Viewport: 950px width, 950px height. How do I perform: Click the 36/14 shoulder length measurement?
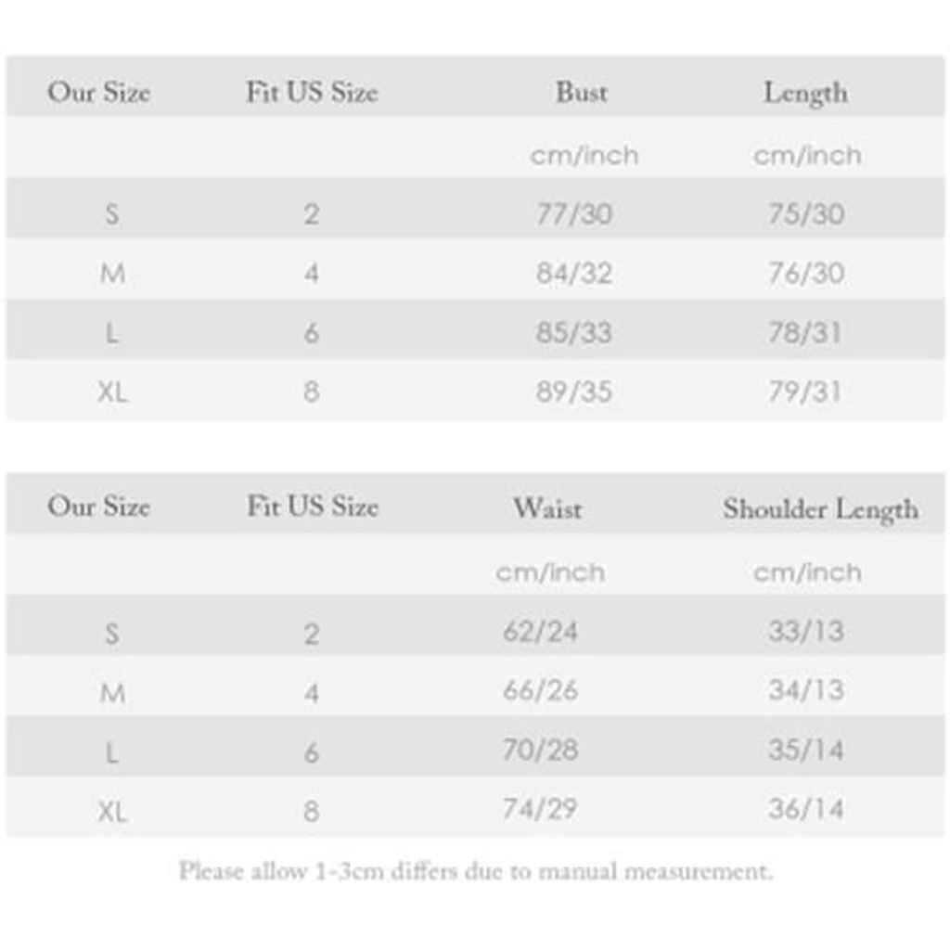point(805,809)
